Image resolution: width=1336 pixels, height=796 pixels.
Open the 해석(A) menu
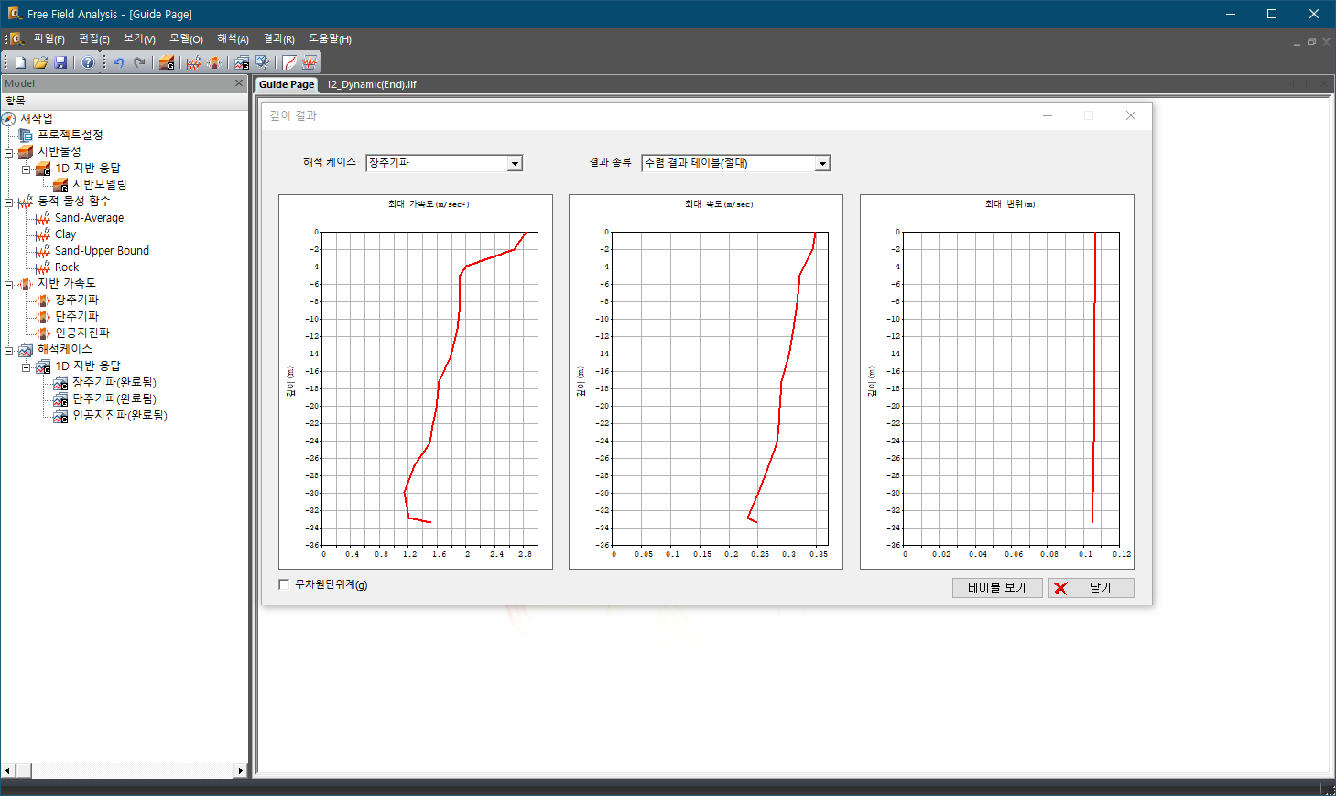click(233, 38)
